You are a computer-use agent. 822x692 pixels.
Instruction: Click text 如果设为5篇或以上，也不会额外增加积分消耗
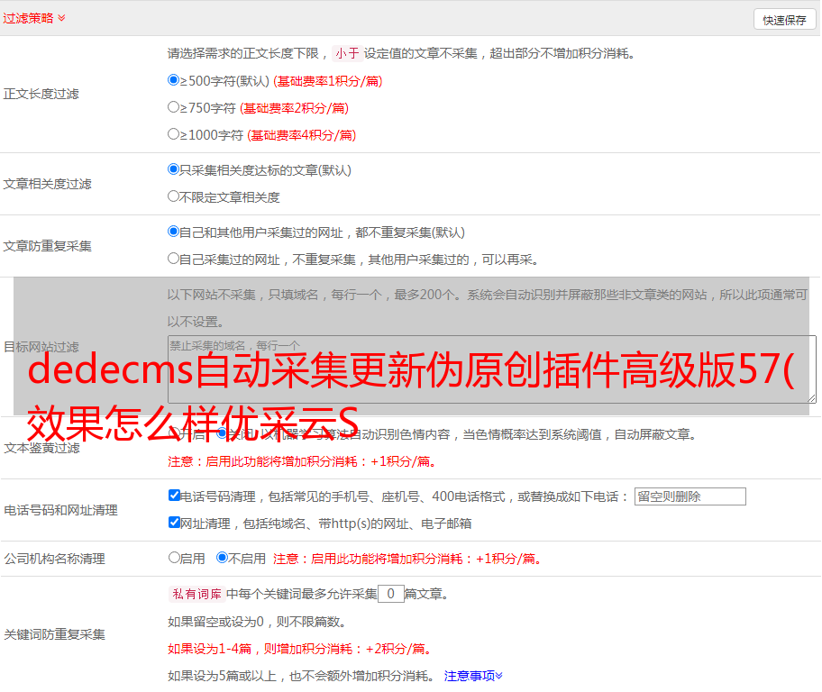click(301, 677)
